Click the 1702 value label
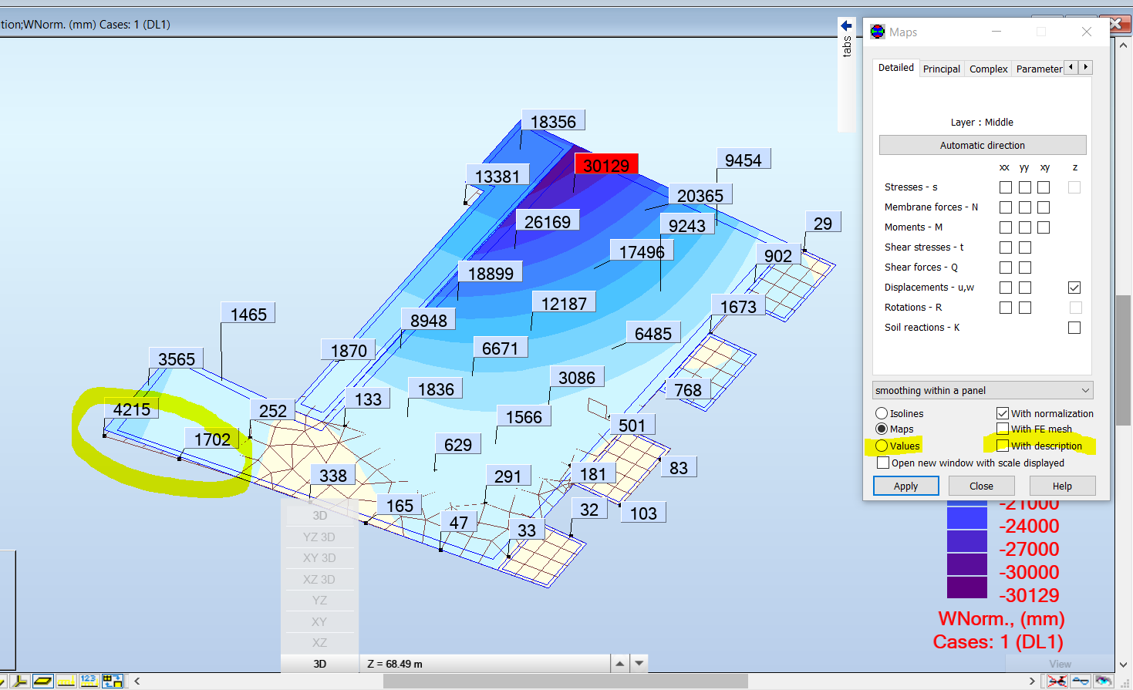 [212, 439]
